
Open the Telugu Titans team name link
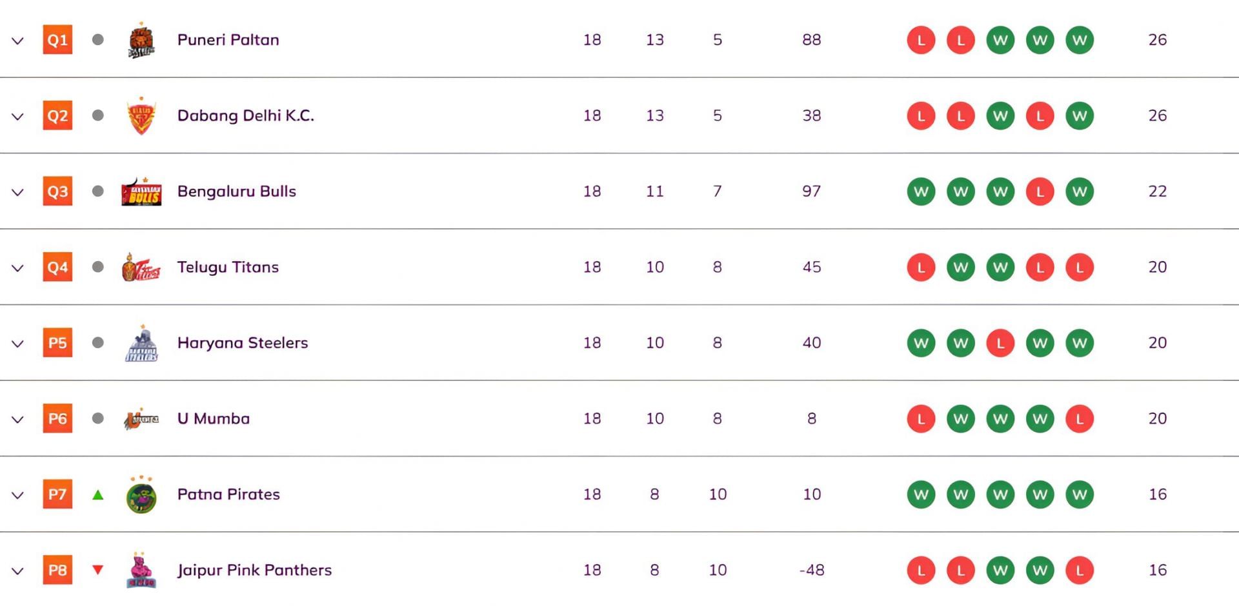(x=228, y=267)
